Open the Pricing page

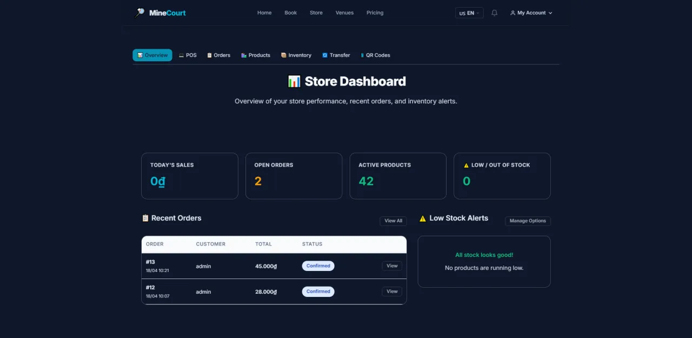[x=375, y=13]
